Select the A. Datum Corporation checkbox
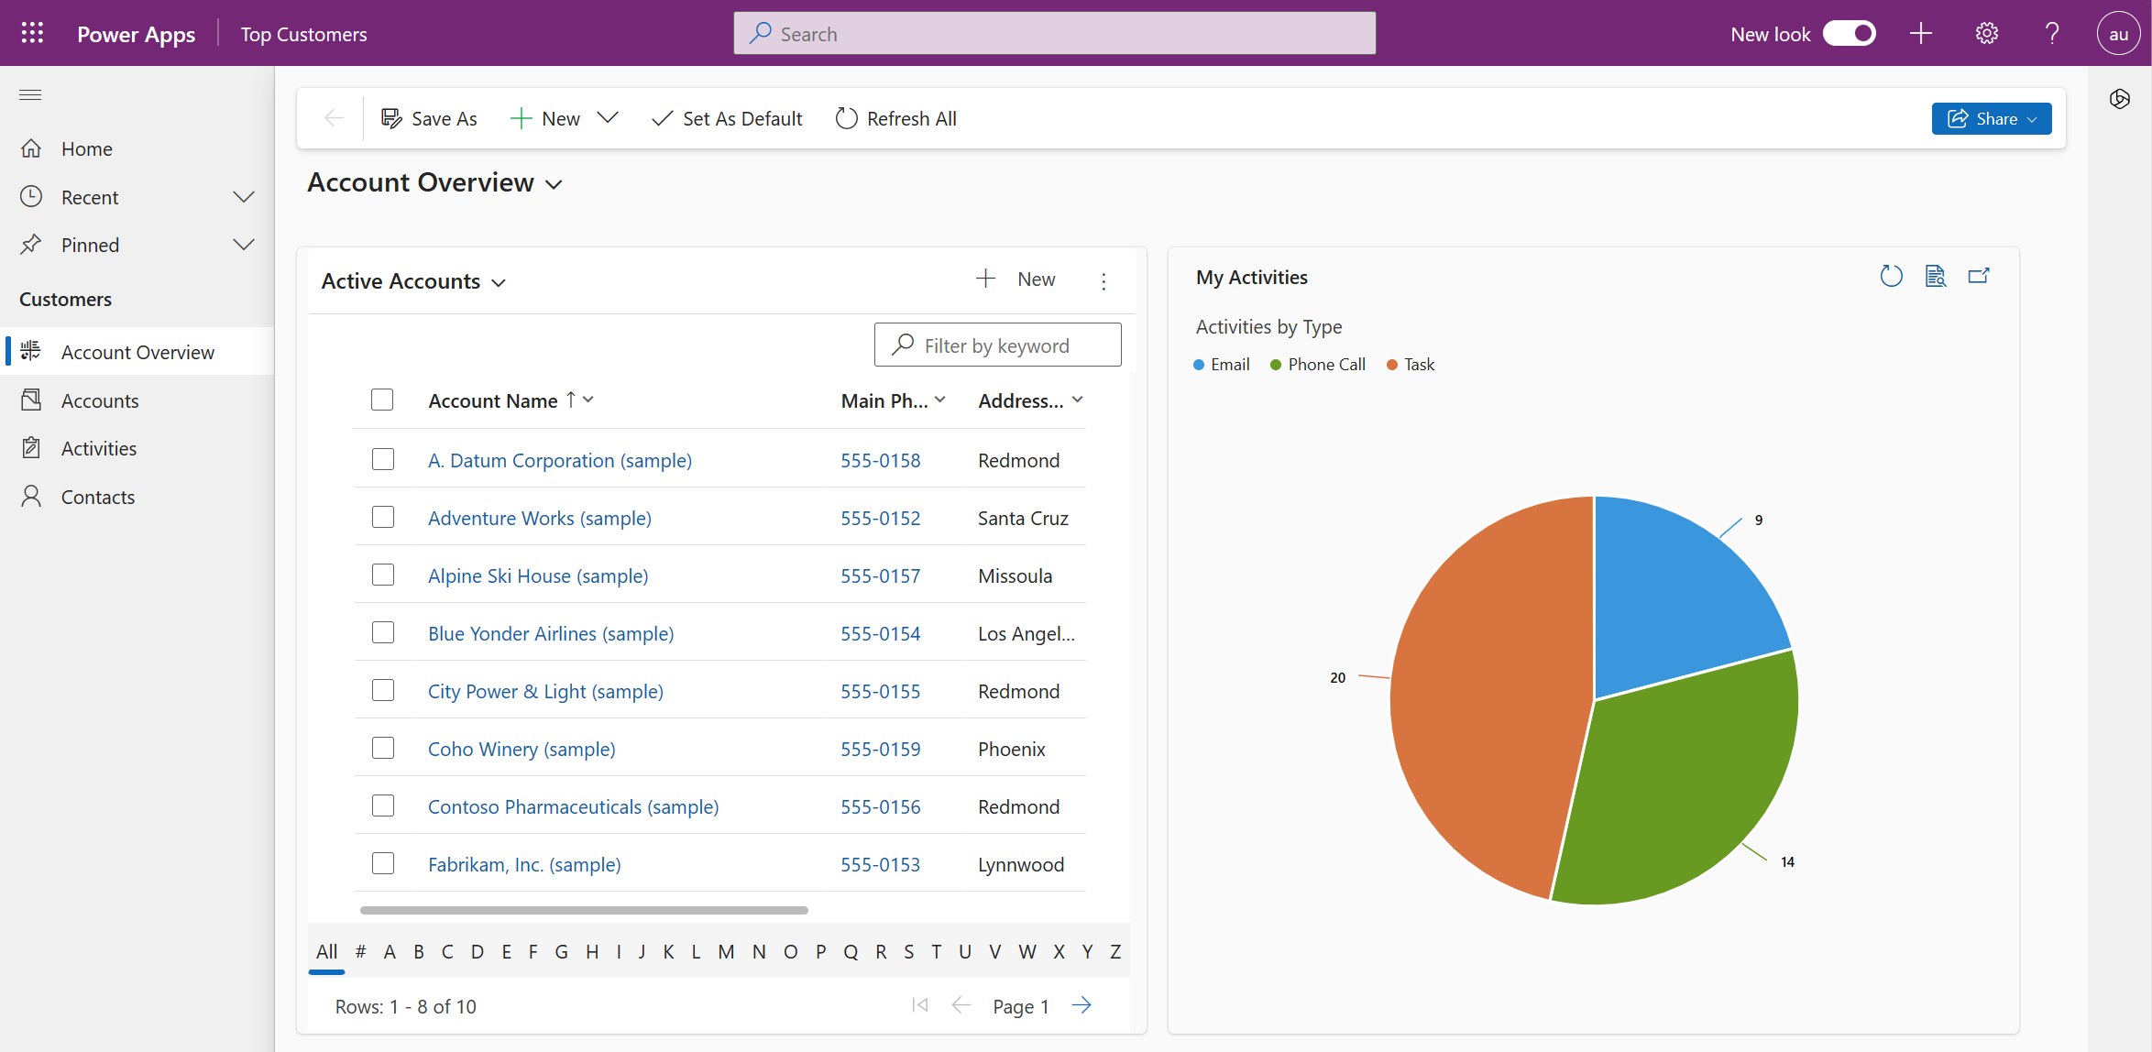The width and height of the screenshot is (2152, 1052). tap(384, 458)
